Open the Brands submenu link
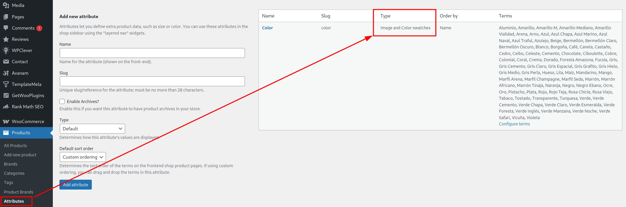This screenshot has width=626, height=207. coord(11,164)
